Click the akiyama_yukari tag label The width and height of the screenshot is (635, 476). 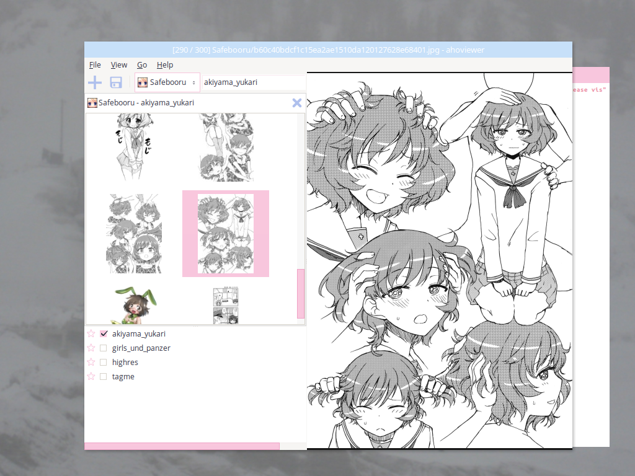click(138, 333)
